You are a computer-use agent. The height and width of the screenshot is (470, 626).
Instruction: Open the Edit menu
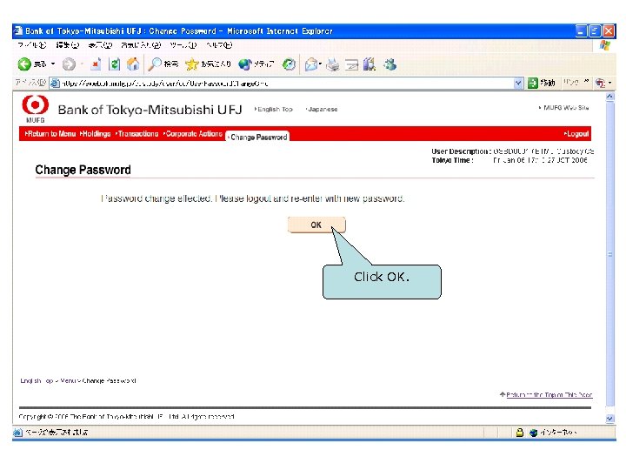[x=68, y=45]
